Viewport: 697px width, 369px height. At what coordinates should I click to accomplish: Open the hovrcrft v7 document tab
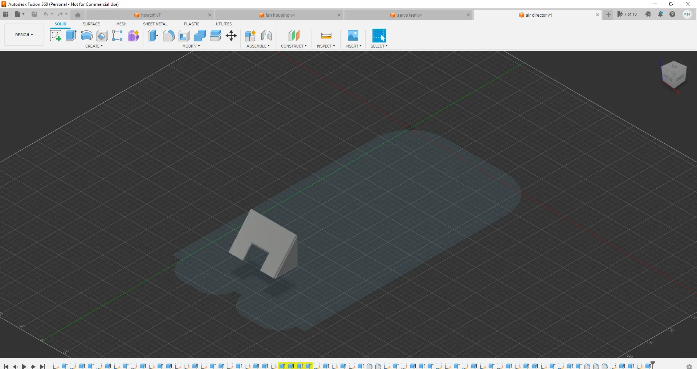pyautogui.click(x=151, y=15)
